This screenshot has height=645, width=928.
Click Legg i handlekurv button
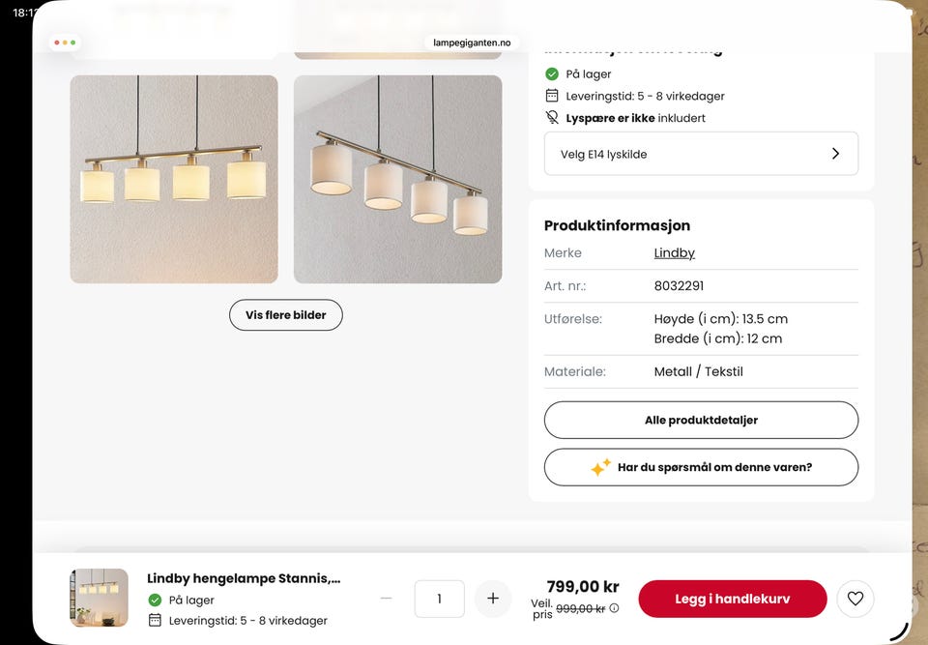click(732, 599)
